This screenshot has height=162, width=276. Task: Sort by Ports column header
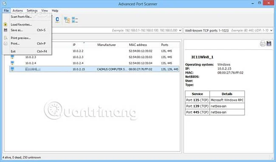pos(165,45)
